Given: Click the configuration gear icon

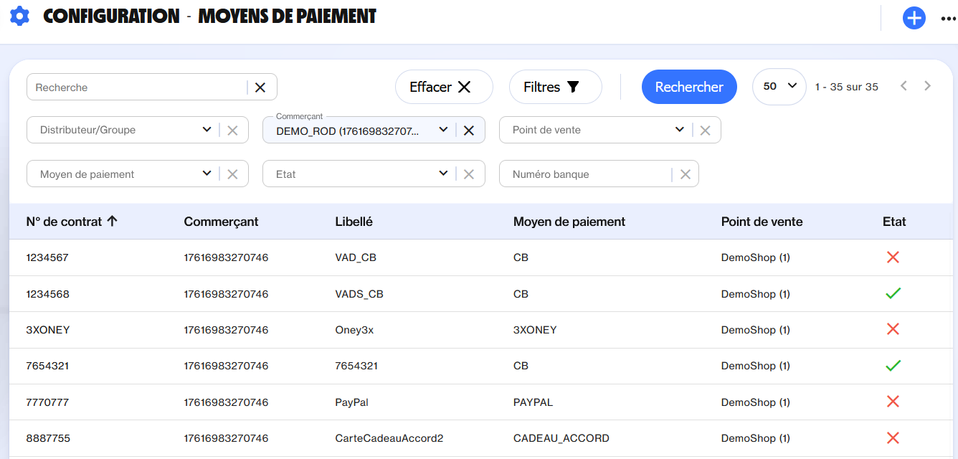Looking at the screenshot, I should tap(19, 16).
